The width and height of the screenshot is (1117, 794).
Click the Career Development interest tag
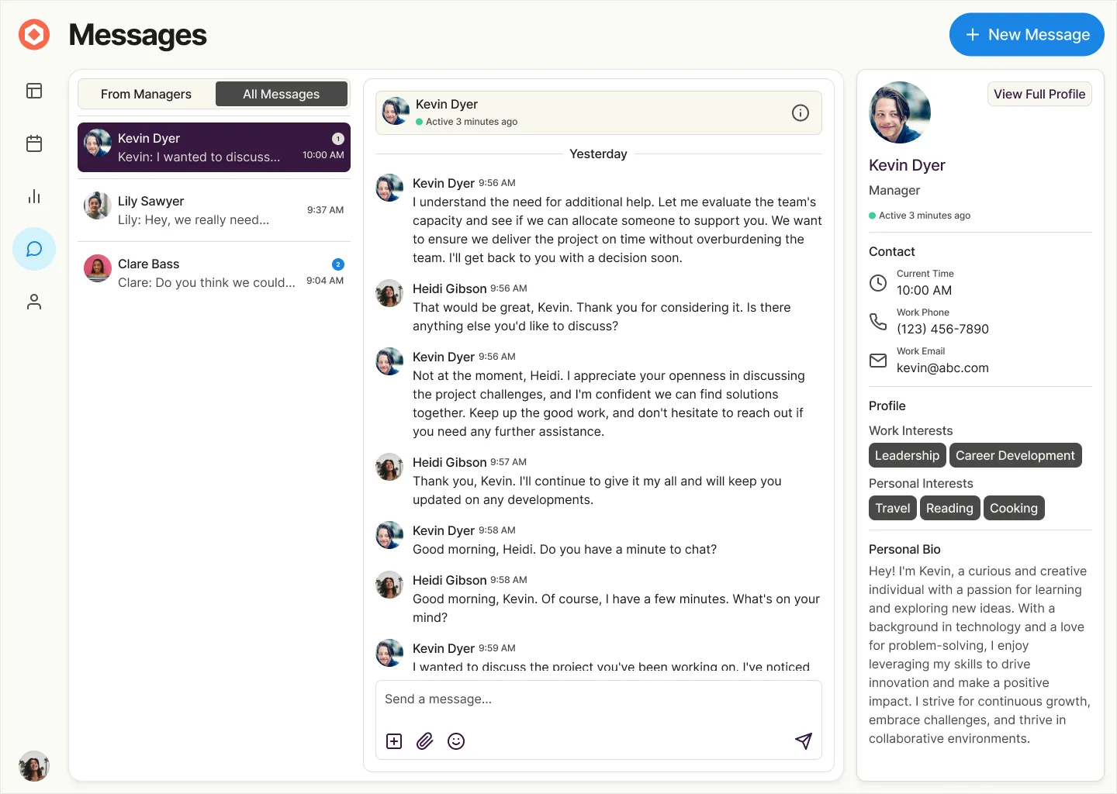tap(1015, 455)
